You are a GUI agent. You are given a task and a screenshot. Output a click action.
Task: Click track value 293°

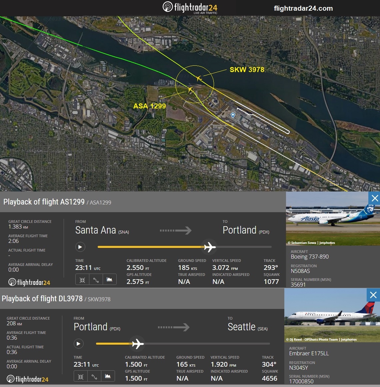click(271, 268)
